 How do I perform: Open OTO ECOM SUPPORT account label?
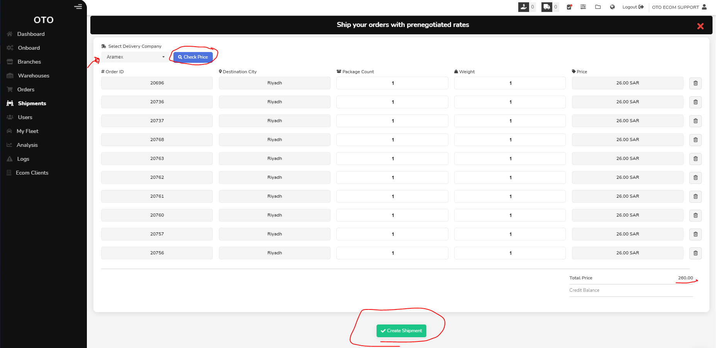pos(675,7)
